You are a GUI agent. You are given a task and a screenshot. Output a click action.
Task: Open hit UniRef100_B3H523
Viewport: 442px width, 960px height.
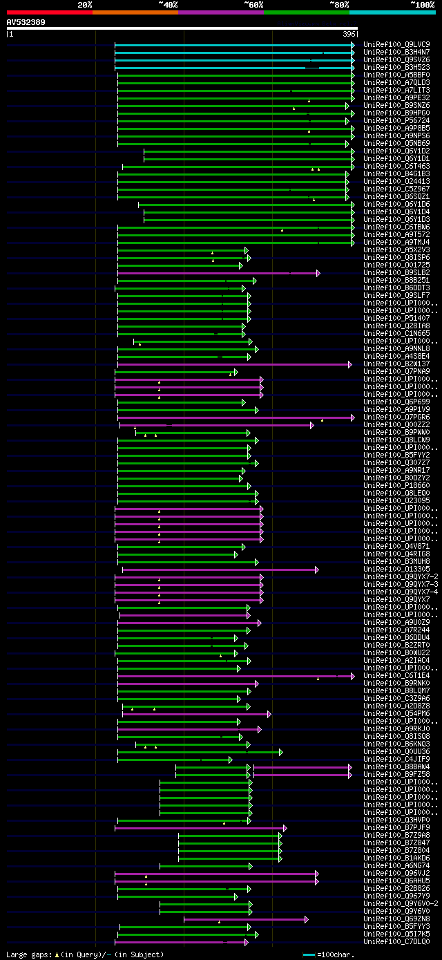(x=396, y=67)
